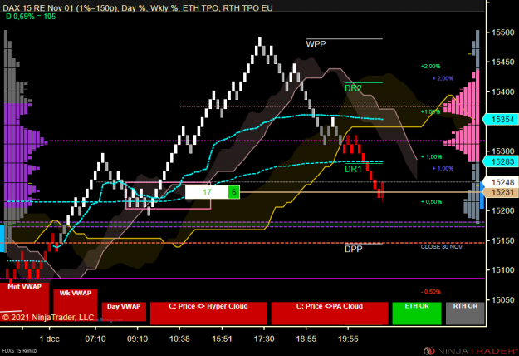Click the 15050 price axis label
Screen dimensions: 519x356
pos(502,300)
